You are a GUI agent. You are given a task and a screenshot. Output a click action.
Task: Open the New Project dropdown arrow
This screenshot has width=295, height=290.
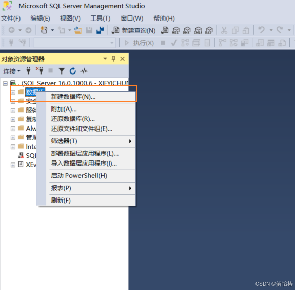[x=52, y=30]
